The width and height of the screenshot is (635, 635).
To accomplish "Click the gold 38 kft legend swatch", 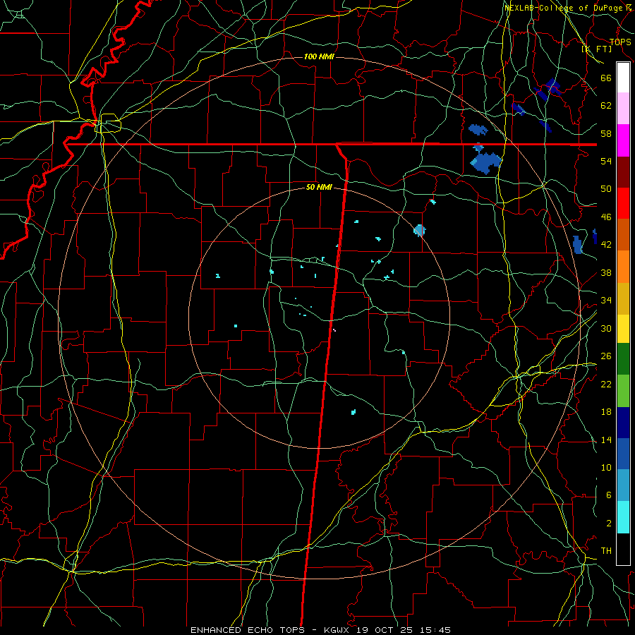I will [623, 298].
